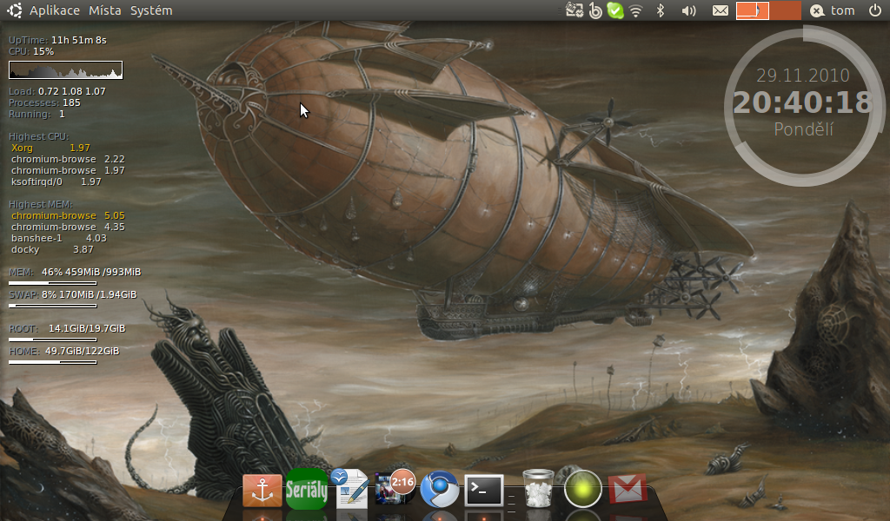Viewport: 890px width, 521px height.
Task: Click the SWAP usage bar
Action: (x=53, y=306)
